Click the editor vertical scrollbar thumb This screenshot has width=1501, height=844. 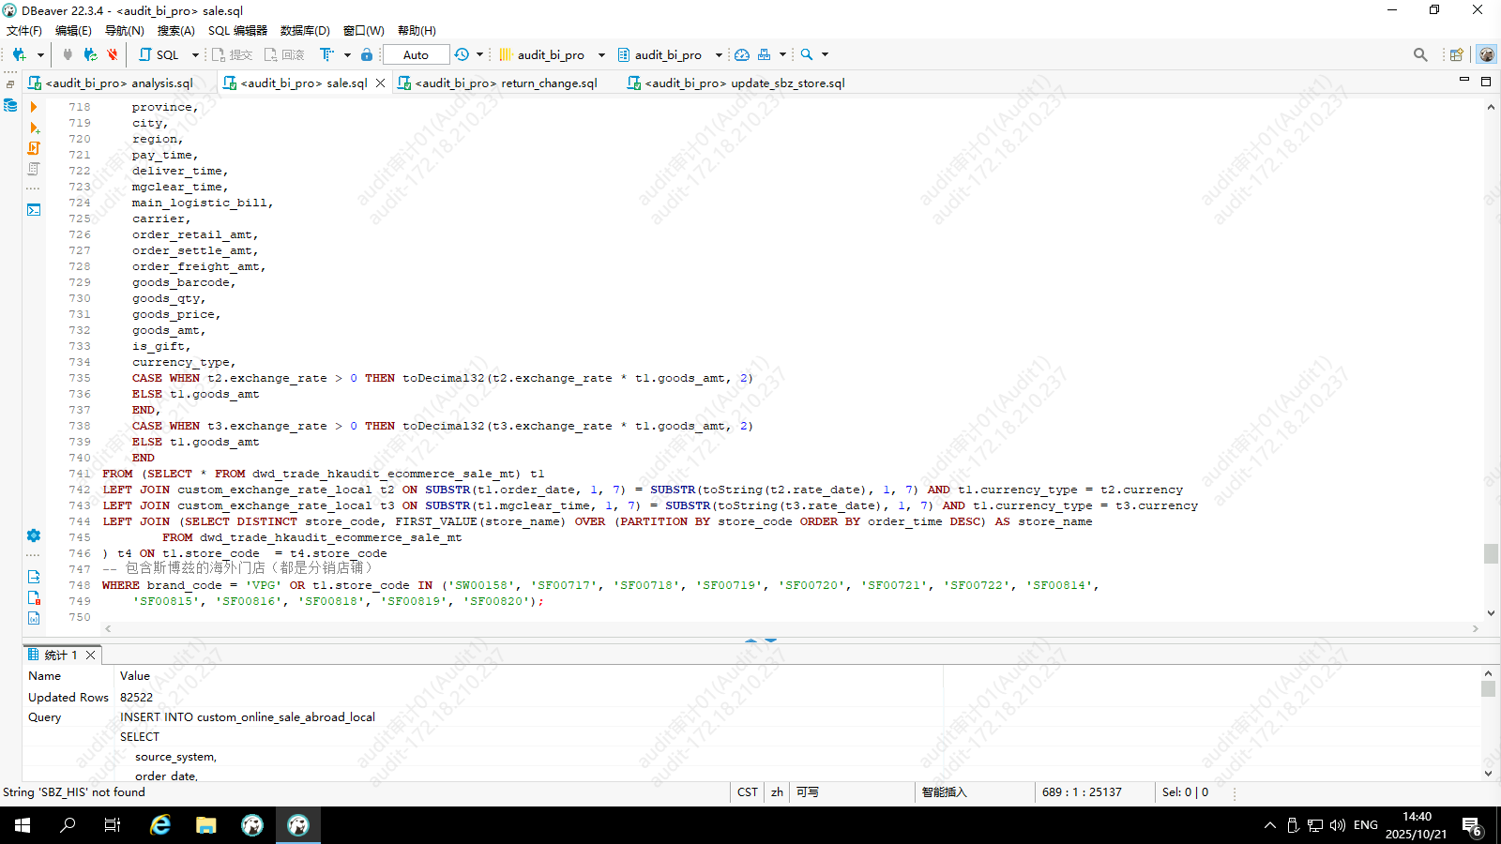coord(1491,553)
